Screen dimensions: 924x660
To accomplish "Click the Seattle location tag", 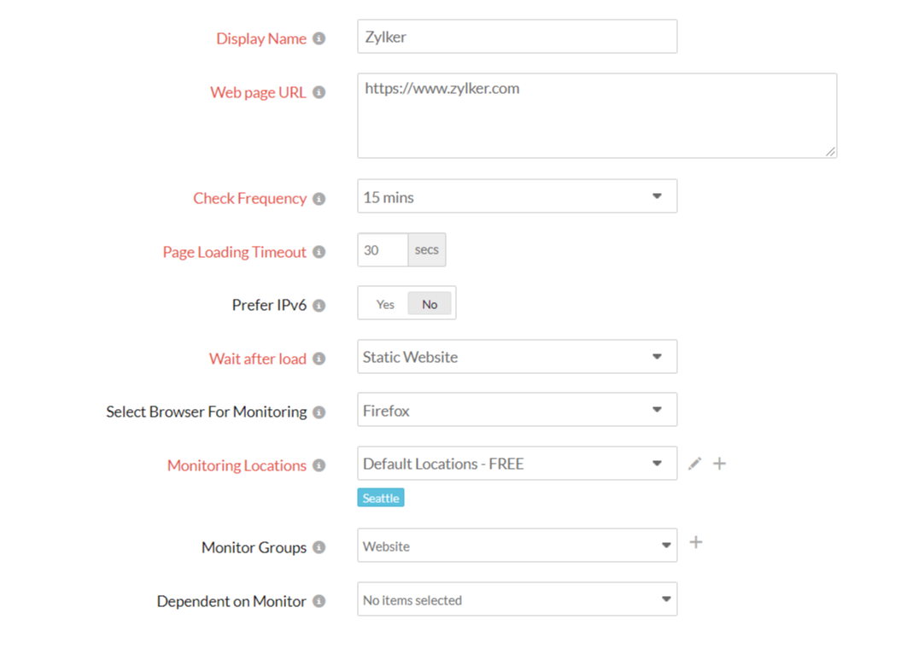I will click(381, 498).
